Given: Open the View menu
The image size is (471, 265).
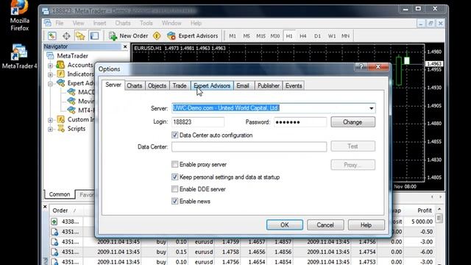Looking at the screenshot, I should [x=78, y=23].
